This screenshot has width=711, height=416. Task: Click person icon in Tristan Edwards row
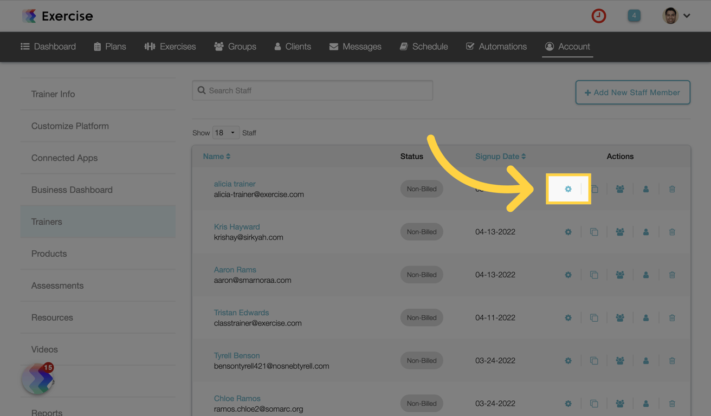pos(646,318)
